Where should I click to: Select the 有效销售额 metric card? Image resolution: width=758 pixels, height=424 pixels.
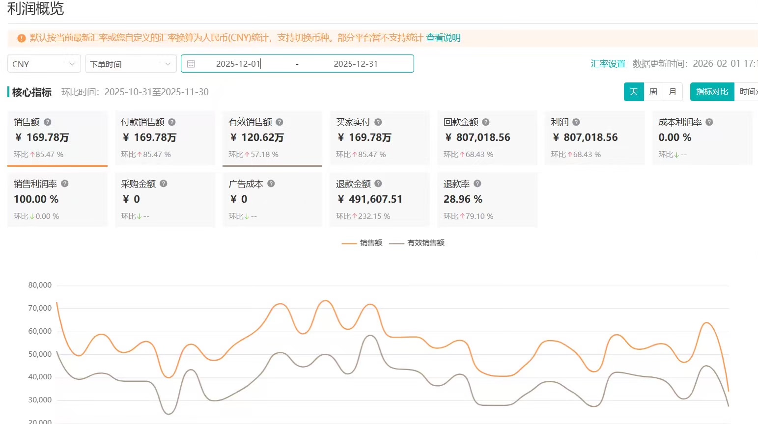272,138
